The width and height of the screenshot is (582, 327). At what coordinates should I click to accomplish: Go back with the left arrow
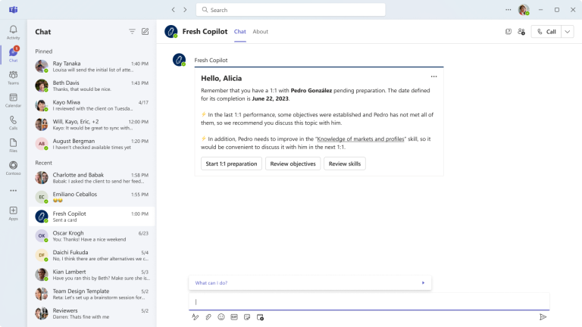(174, 10)
